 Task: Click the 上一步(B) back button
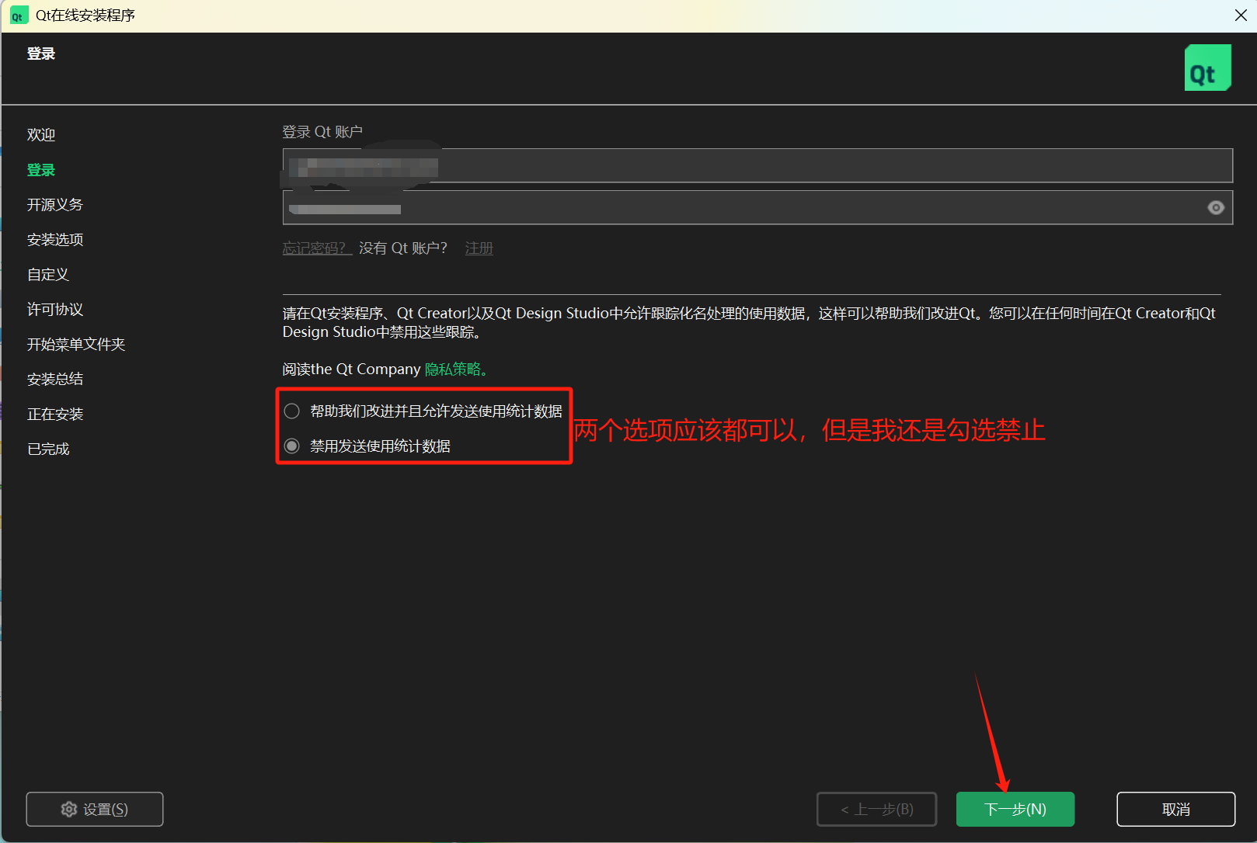876,810
